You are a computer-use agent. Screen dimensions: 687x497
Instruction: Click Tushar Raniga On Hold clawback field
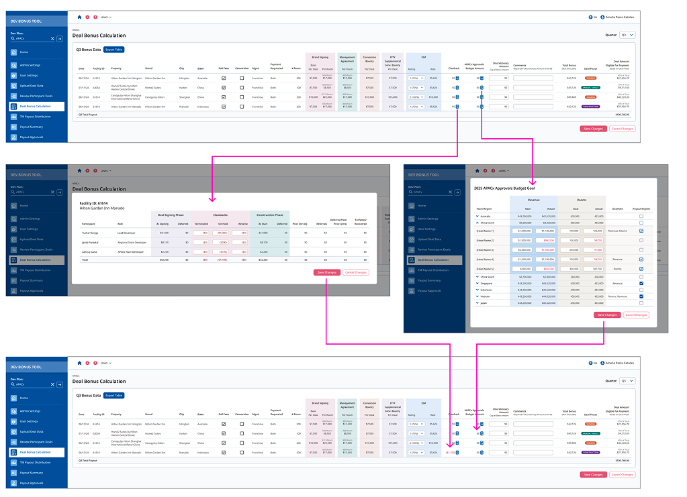click(x=220, y=233)
